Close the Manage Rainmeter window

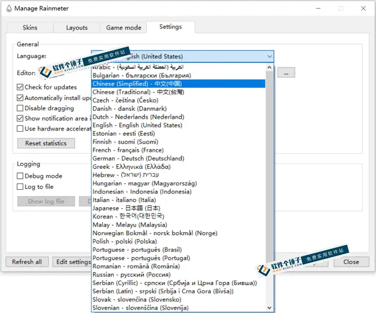point(363,8)
